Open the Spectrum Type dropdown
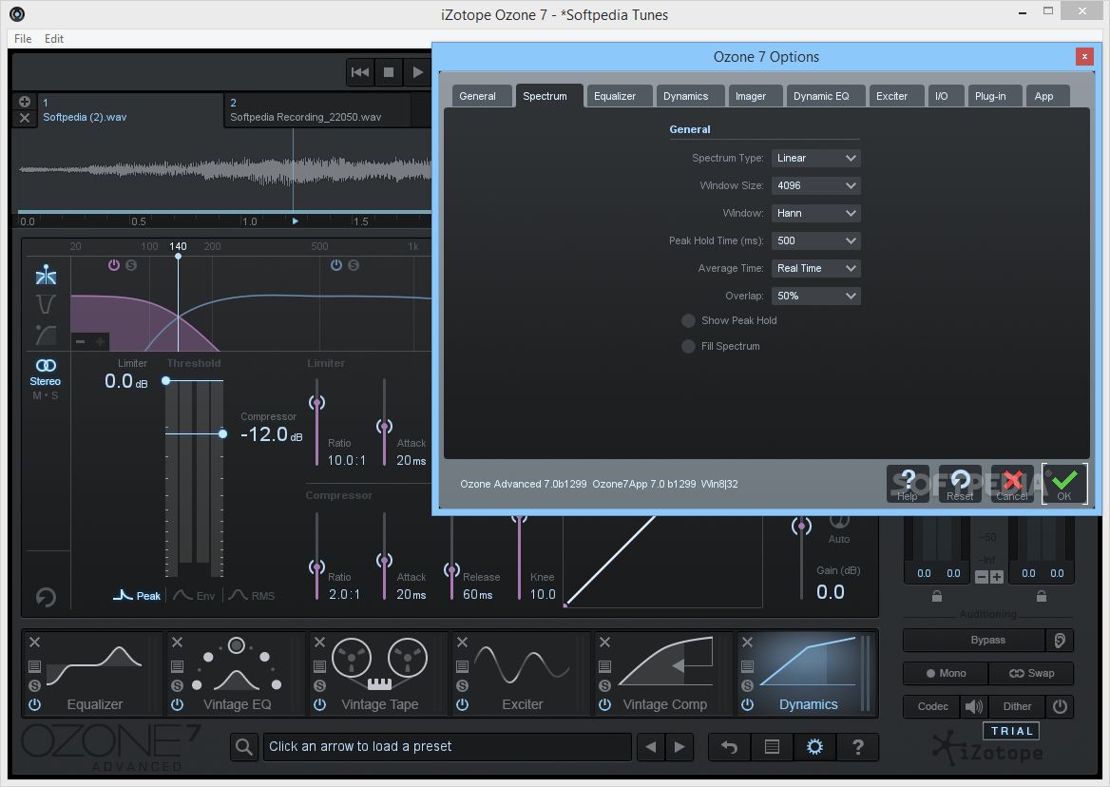Viewport: 1110px width, 787px height. (815, 158)
